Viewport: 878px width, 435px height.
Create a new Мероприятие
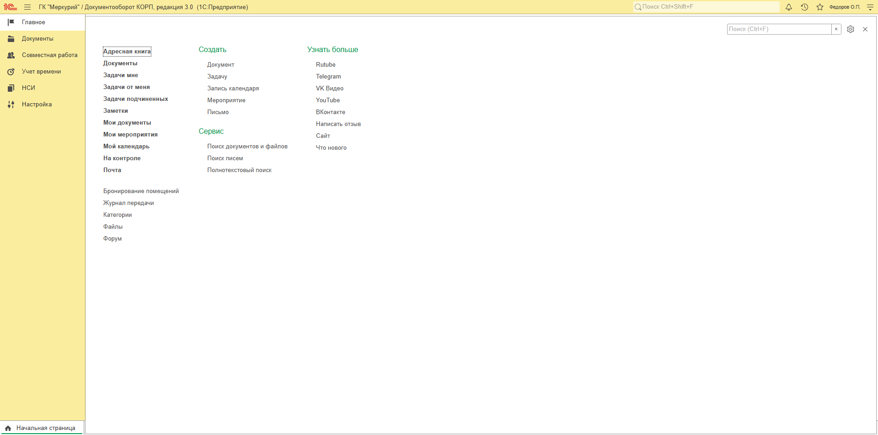tap(226, 100)
